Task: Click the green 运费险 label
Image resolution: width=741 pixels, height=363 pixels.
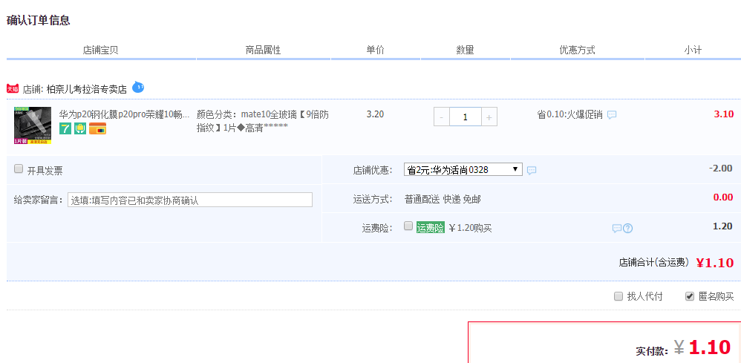Action: pyautogui.click(x=430, y=228)
